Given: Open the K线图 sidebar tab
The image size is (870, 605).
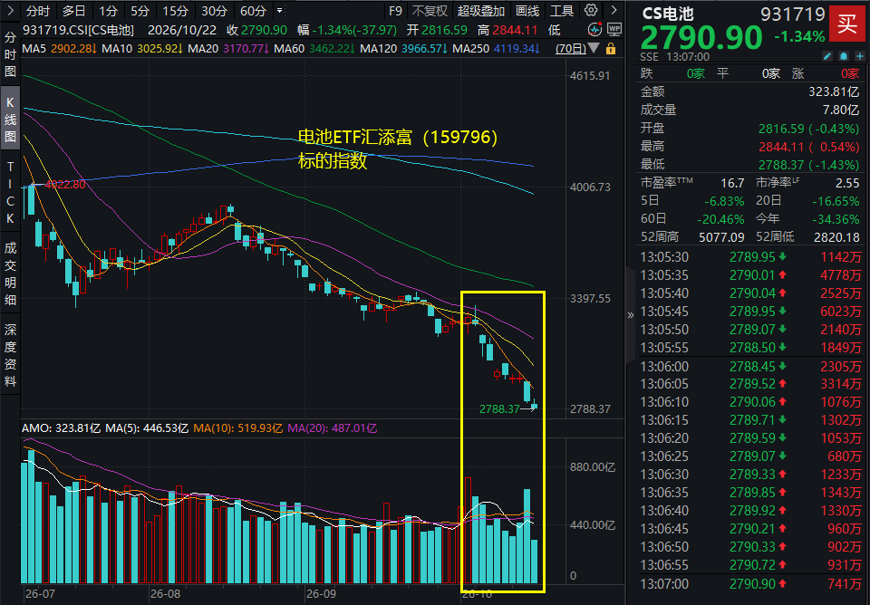Looking at the screenshot, I should (x=10, y=120).
